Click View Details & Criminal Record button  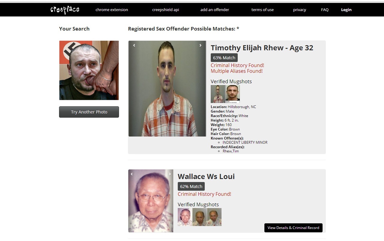tap(293, 228)
